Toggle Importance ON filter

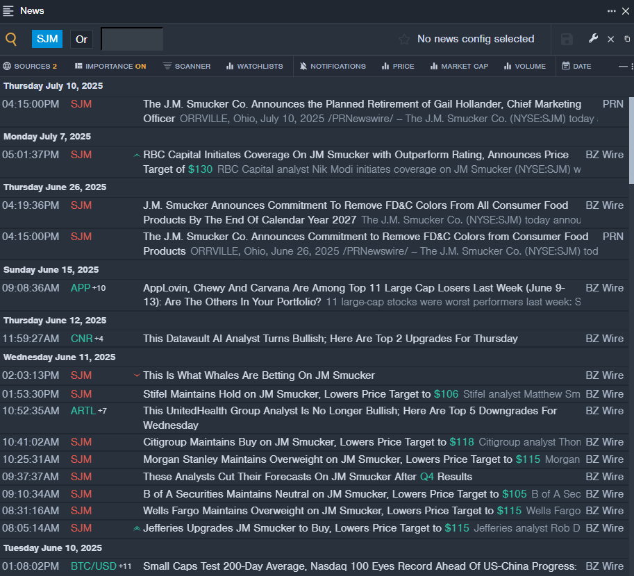110,67
